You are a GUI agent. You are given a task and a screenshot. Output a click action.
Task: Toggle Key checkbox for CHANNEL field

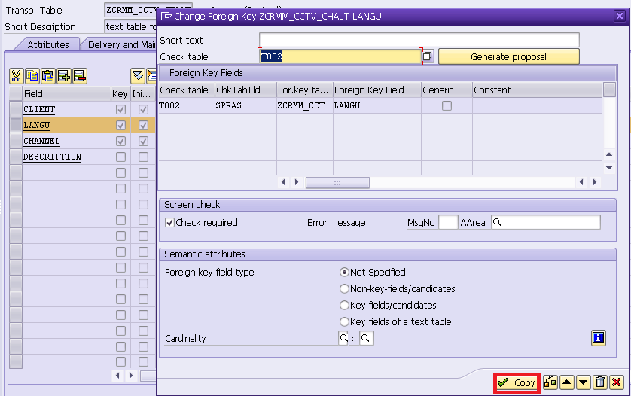(x=120, y=142)
